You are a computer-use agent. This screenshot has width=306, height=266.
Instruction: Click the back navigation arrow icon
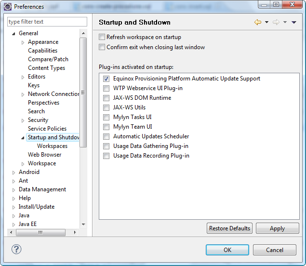(258, 22)
